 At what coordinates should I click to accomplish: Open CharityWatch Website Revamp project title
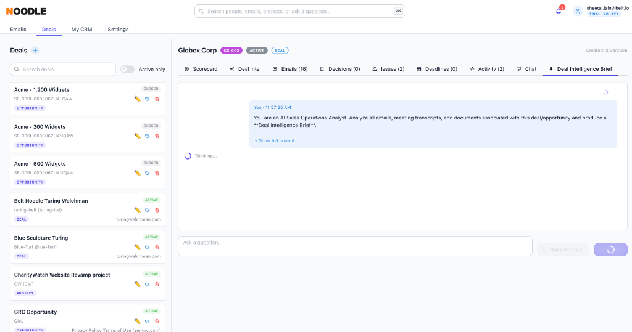[62, 275]
